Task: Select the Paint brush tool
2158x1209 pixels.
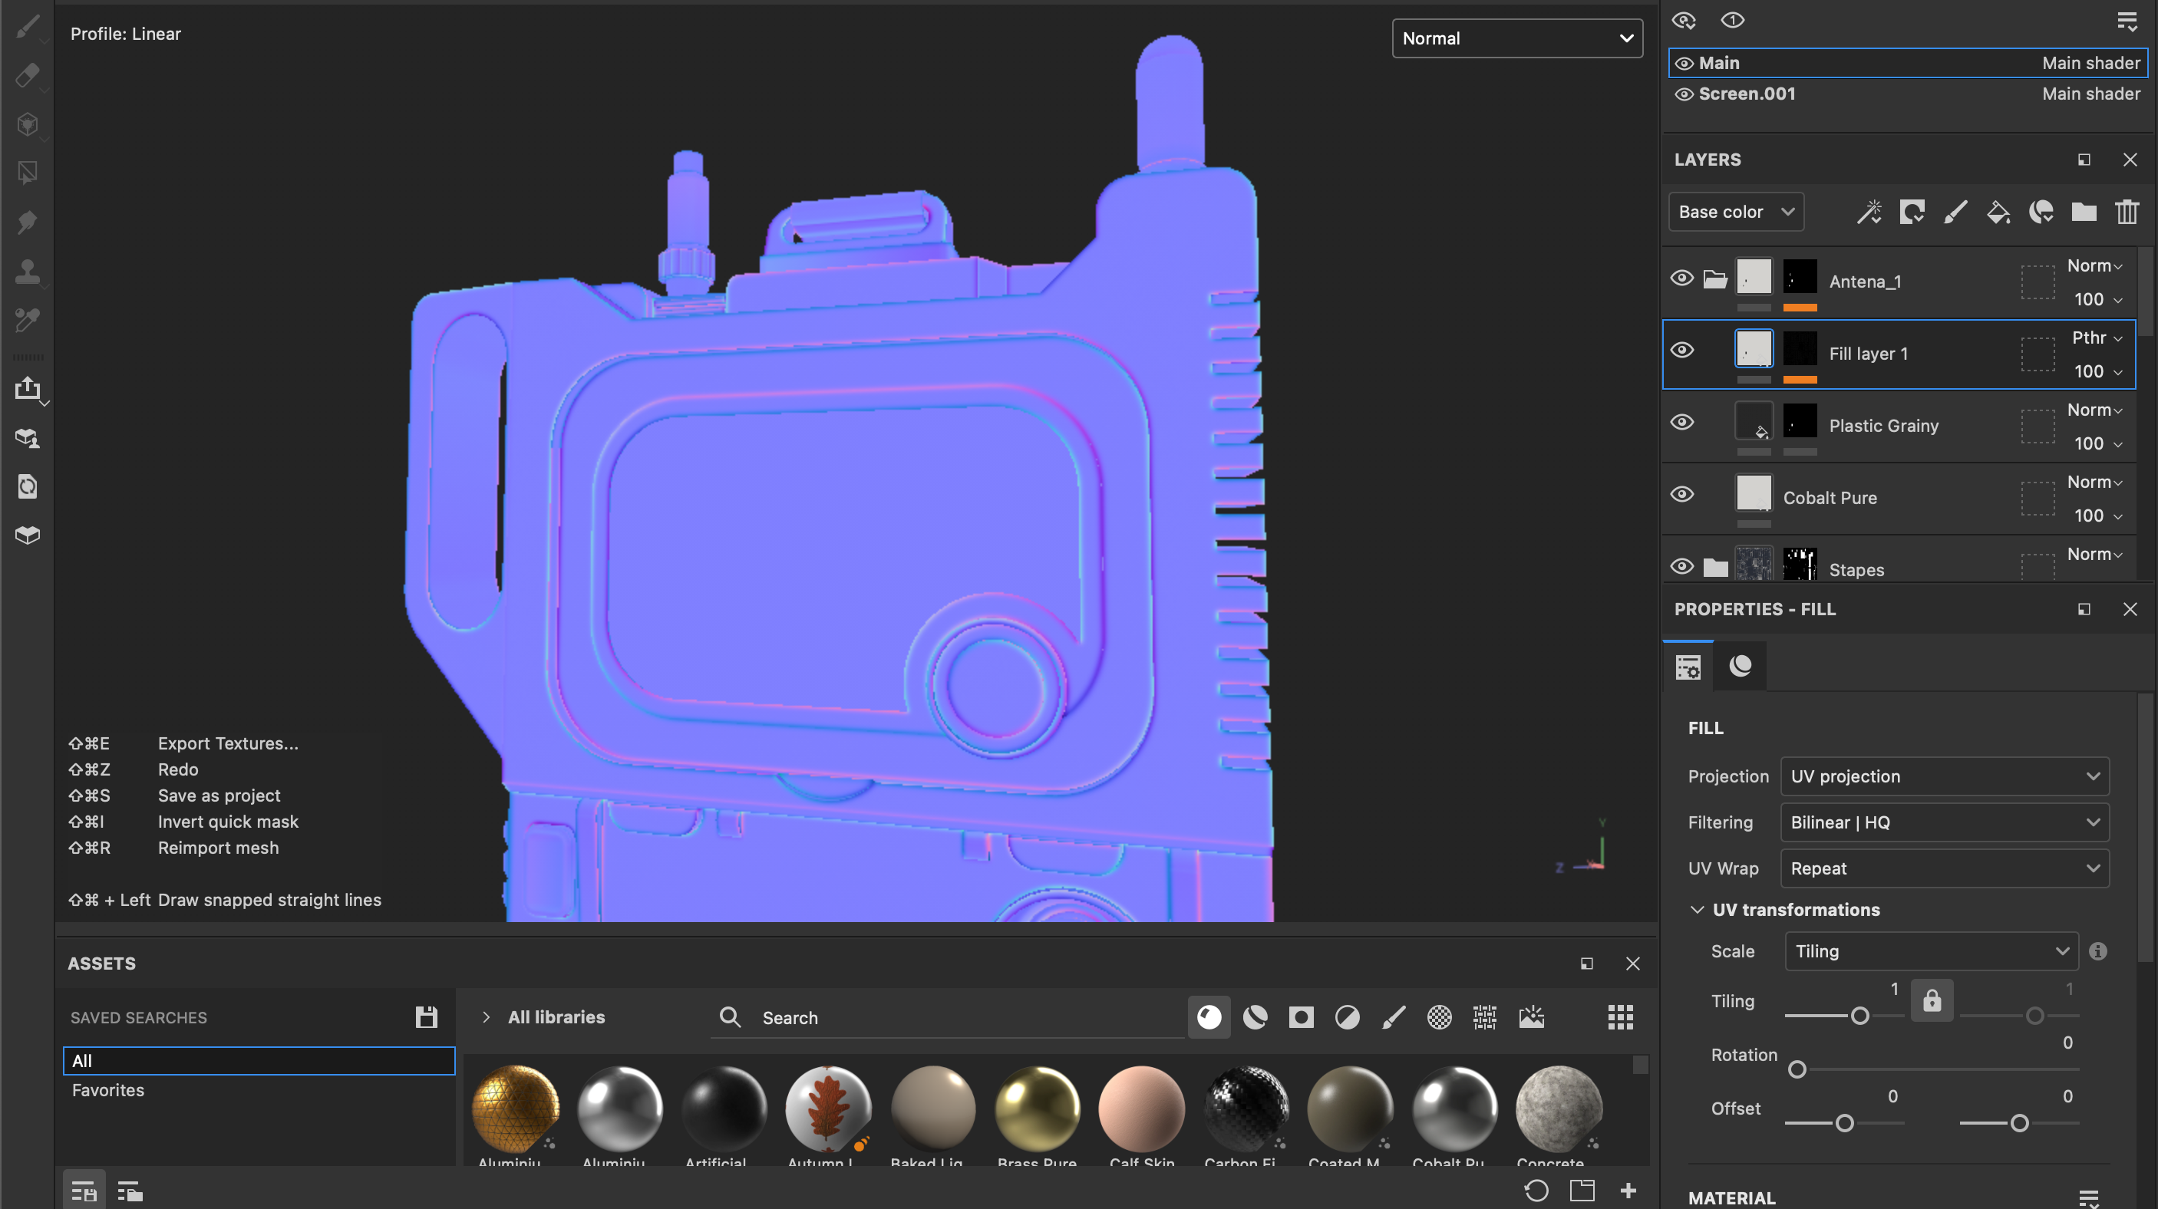Action: tap(27, 27)
